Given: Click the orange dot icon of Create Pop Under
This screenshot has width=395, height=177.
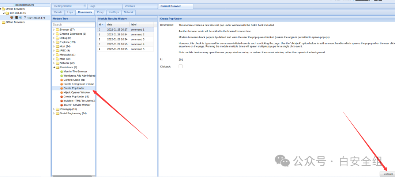Looking at the screenshot, I should click(61, 88).
